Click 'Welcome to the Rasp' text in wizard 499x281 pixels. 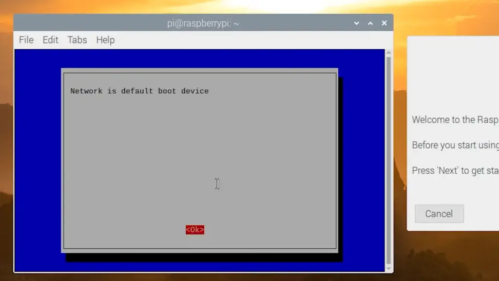(456, 120)
